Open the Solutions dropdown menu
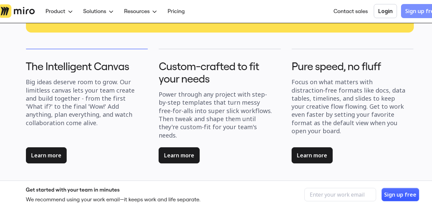This screenshot has height=205, width=432. [x=98, y=11]
